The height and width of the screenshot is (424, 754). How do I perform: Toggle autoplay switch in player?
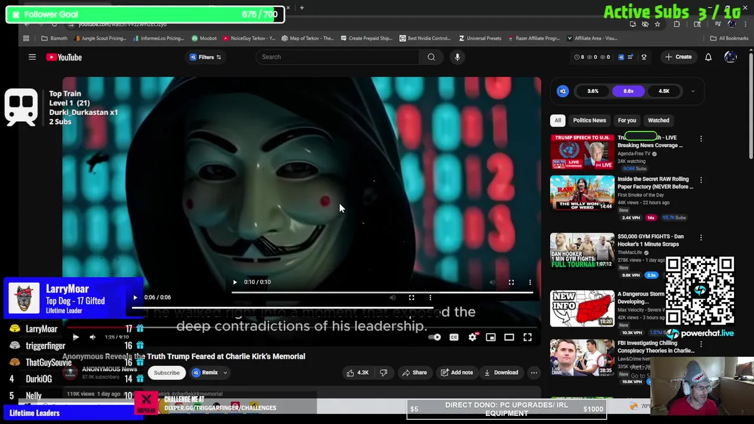(435, 337)
